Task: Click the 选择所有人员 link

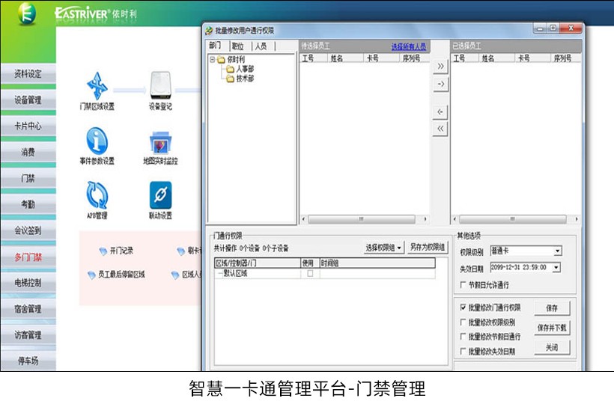Action: pyautogui.click(x=408, y=46)
